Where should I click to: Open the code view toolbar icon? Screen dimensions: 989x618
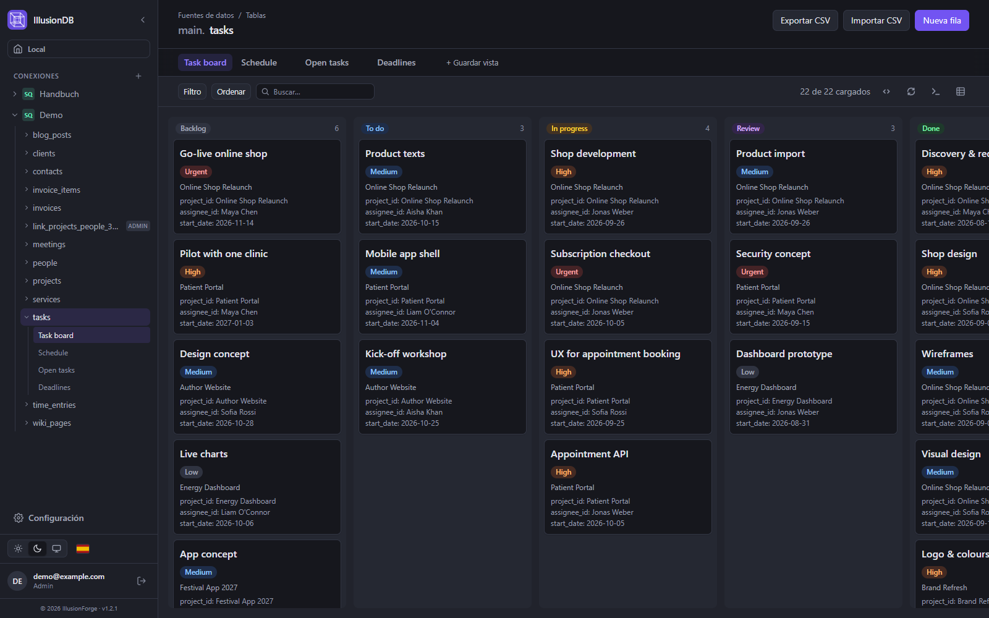pos(886,91)
